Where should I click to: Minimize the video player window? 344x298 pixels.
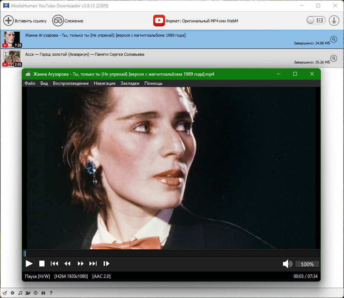(279, 74)
